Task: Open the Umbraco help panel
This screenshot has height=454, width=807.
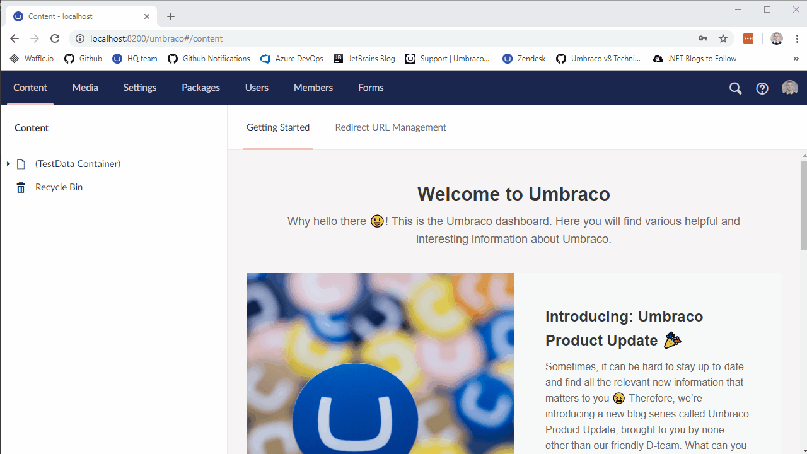Action: point(762,88)
